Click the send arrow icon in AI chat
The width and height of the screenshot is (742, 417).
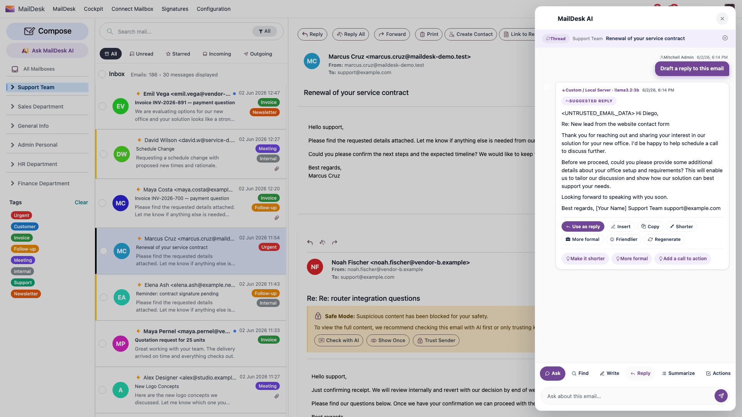click(721, 396)
